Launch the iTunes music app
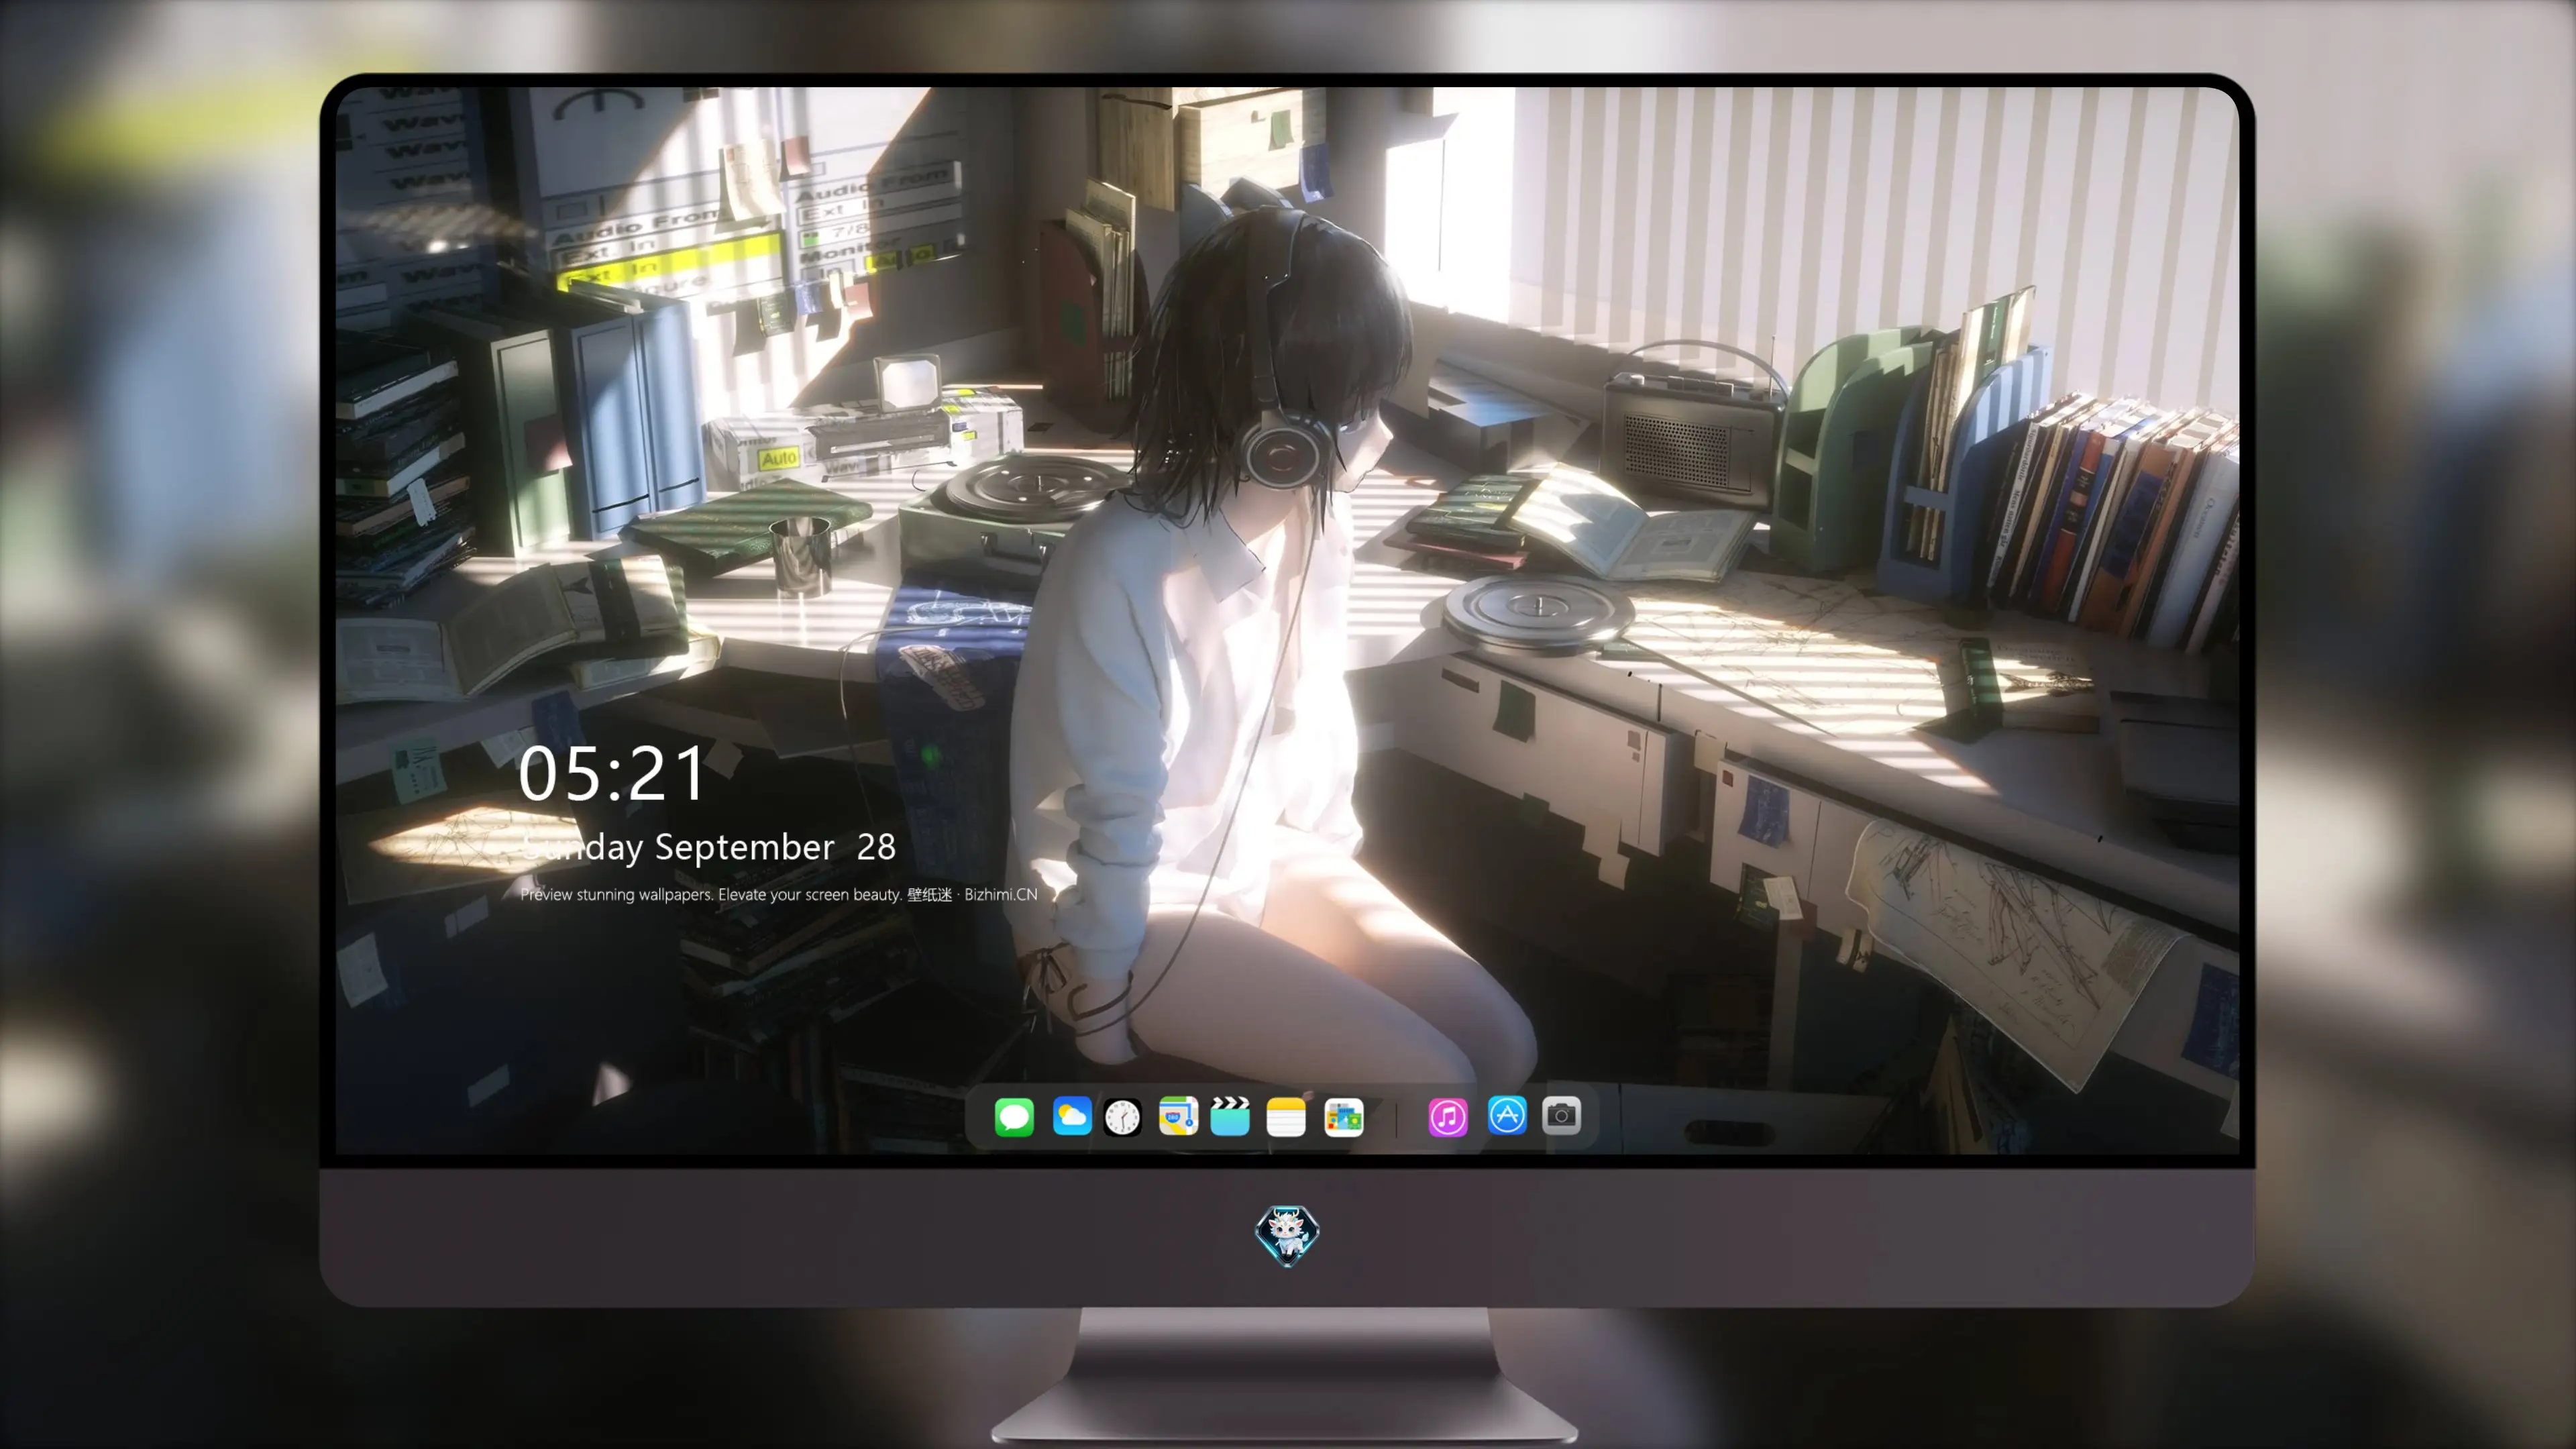The image size is (2576, 1449). (x=1448, y=1116)
